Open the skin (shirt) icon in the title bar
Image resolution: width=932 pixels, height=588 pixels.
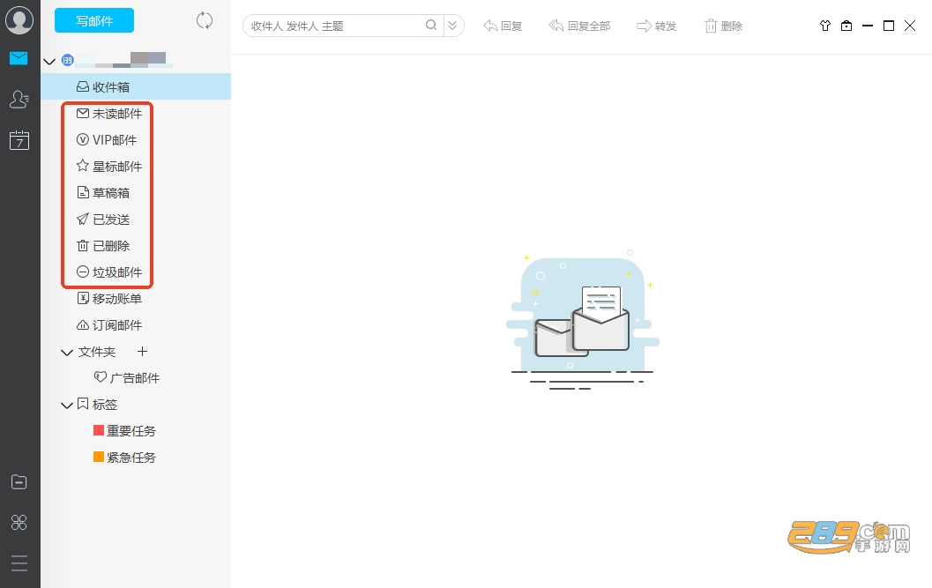pyautogui.click(x=825, y=26)
